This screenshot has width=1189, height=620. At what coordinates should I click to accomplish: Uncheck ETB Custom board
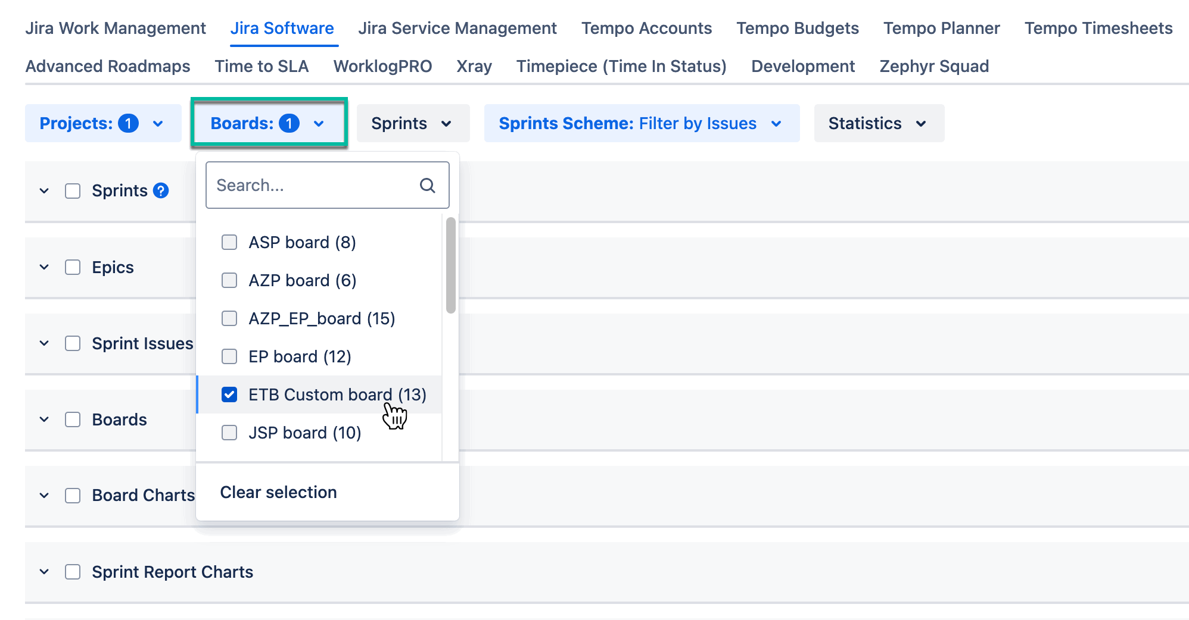(229, 394)
